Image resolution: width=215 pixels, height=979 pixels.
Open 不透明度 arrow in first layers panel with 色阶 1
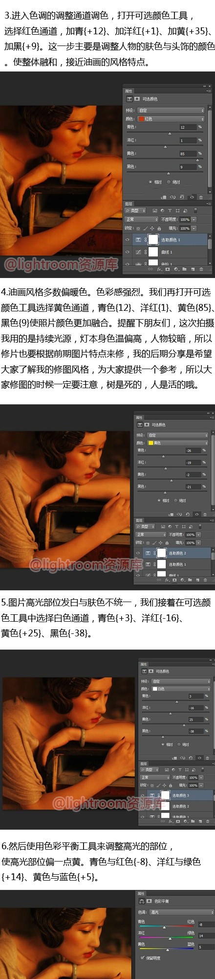pos(194,219)
